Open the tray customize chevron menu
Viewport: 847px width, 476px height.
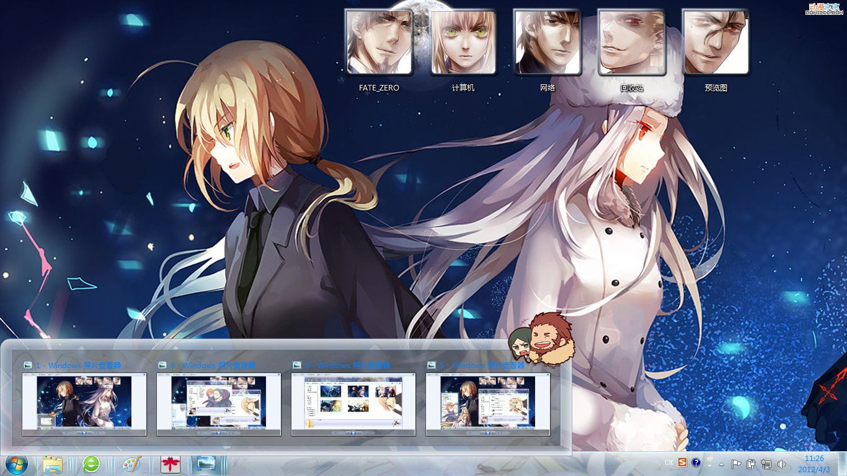click(x=710, y=460)
